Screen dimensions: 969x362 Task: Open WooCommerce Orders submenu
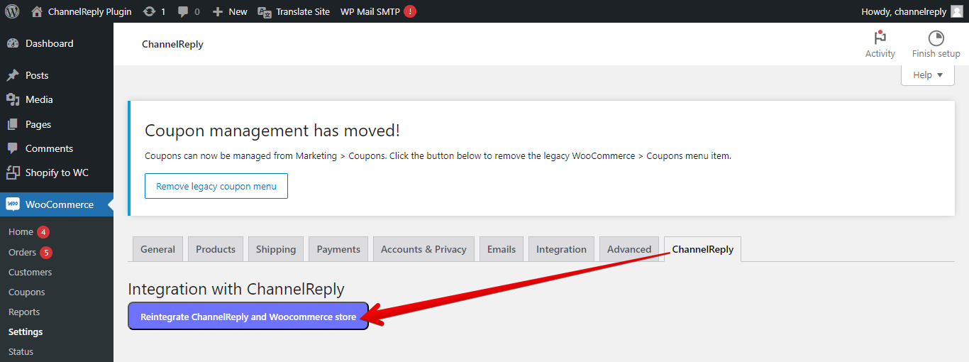click(22, 252)
